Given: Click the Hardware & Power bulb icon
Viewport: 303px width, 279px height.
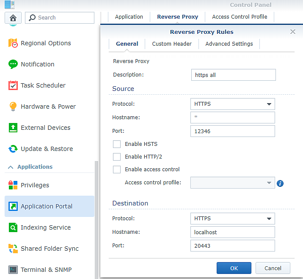Looking at the screenshot, I should [13, 107].
